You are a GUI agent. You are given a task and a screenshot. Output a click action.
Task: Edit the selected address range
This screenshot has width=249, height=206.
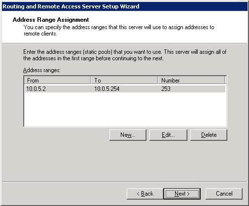point(168,135)
